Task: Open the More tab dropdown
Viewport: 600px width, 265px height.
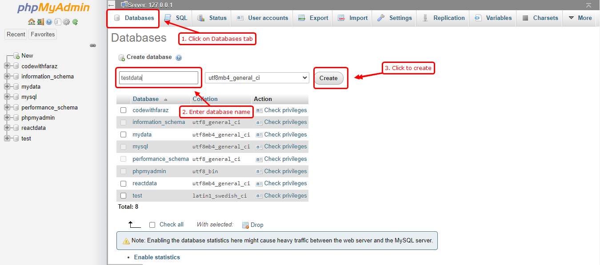Action: [580, 18]
